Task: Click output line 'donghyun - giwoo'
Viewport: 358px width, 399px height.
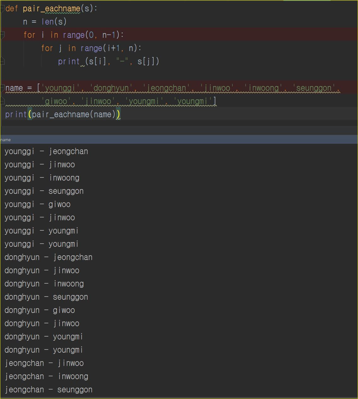Action: tap(40, 310)
